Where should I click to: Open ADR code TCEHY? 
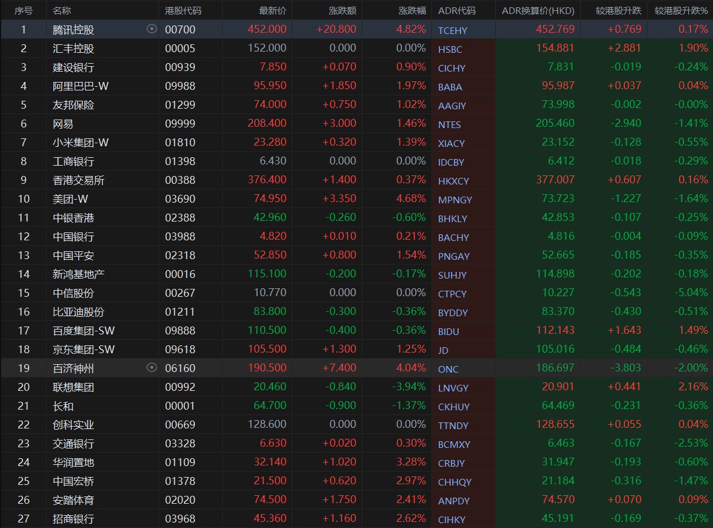click(x=453, y=30)
